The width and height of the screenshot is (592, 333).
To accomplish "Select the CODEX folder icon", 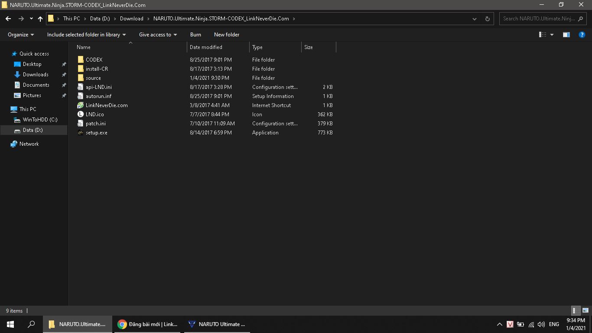I will click(x=80, y=60).
